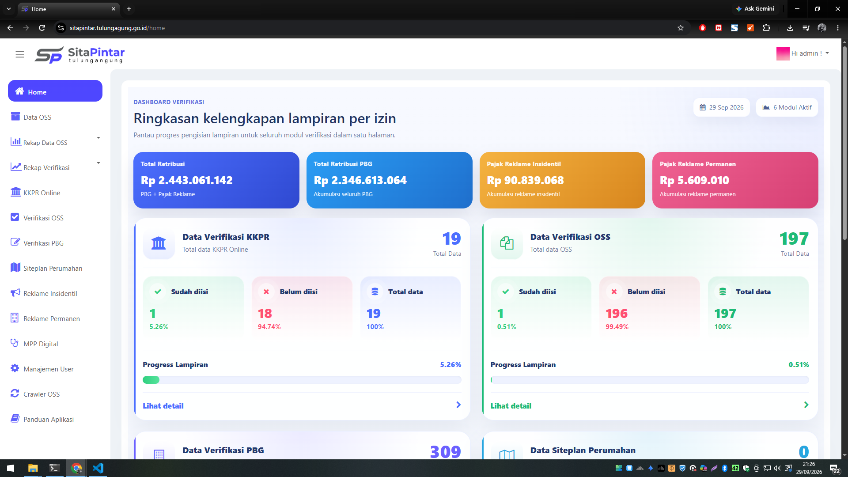Click the Panduan Aplikasi book icon

pyautogui.click(x=15, y=419)
